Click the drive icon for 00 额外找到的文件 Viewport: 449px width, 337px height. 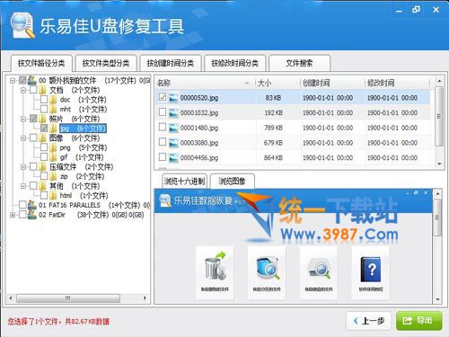[x=32, y=80]
